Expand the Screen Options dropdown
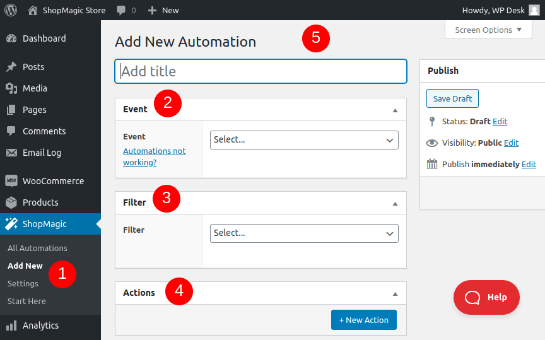Viewport: 545px width, 340px height. pyautogui.click(x=488, y=30)
